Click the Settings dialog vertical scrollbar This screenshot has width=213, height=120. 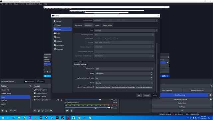point(157,68)
